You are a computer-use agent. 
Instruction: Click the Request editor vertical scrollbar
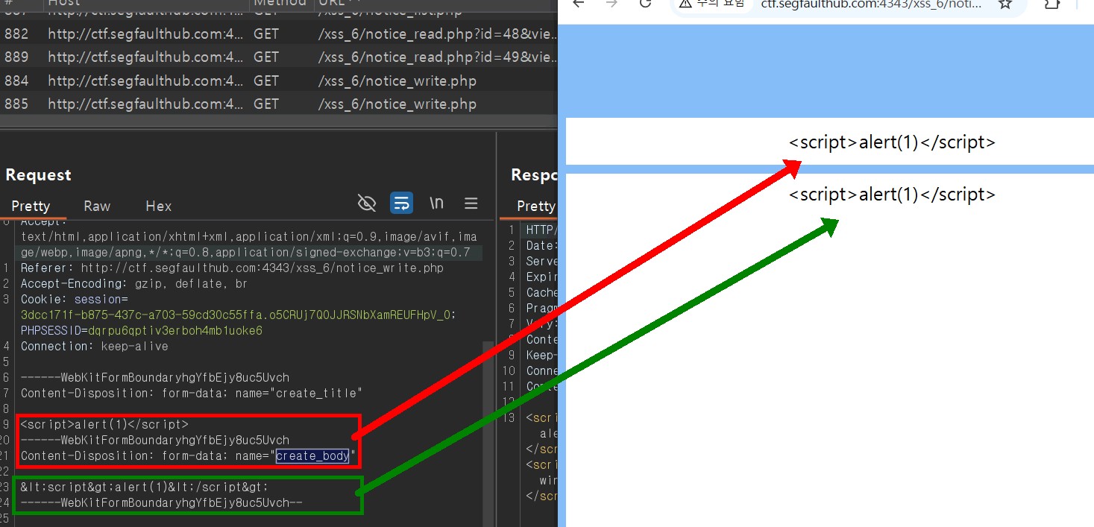click(488, 432)
